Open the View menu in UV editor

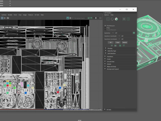coord(20,15)
